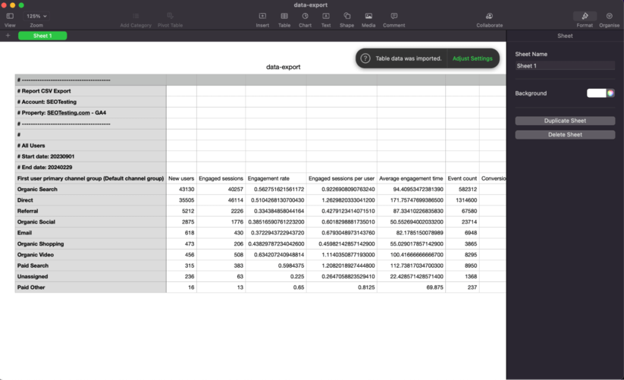The height and width of the screenshot is (380, 624).
Task: Click the Collaborate icon
Action: pos(489,16)
